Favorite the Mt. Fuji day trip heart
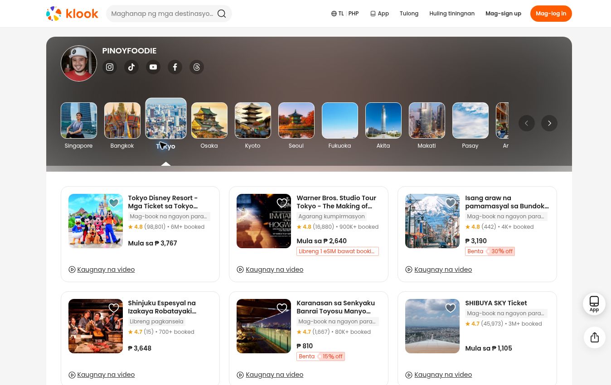The height and width of the screenshot is (385, 611). [x=451, y=203]
